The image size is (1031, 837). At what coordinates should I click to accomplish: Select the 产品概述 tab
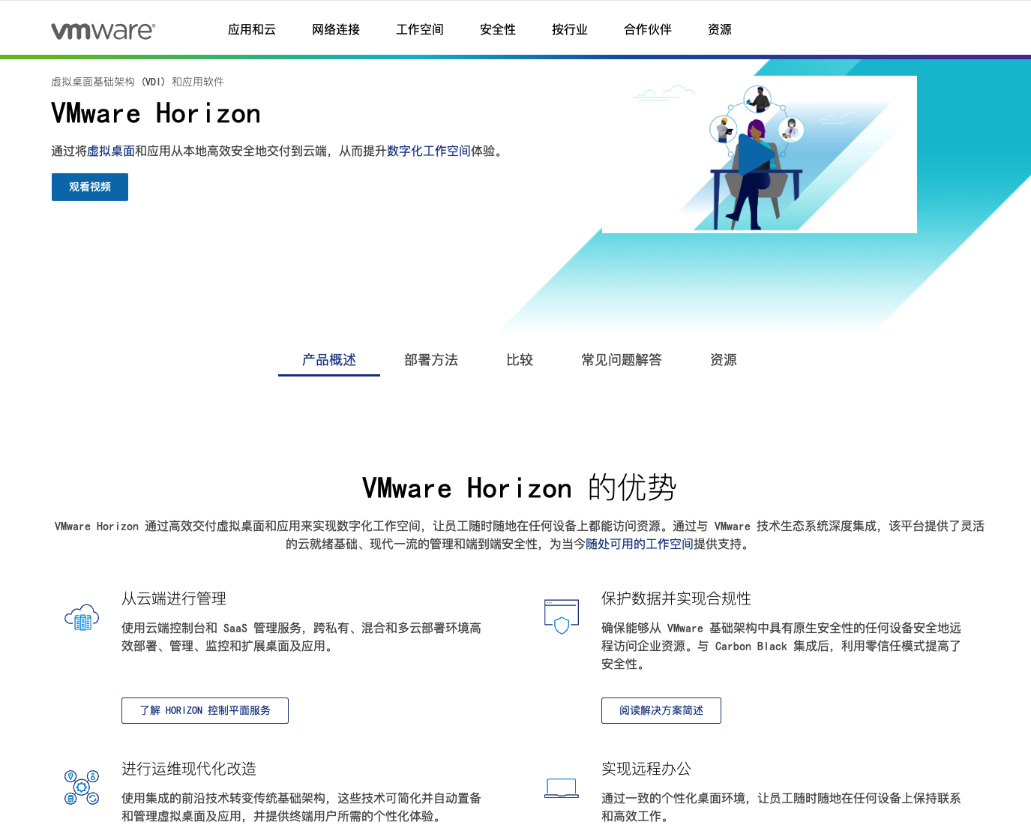coord(329,360)
